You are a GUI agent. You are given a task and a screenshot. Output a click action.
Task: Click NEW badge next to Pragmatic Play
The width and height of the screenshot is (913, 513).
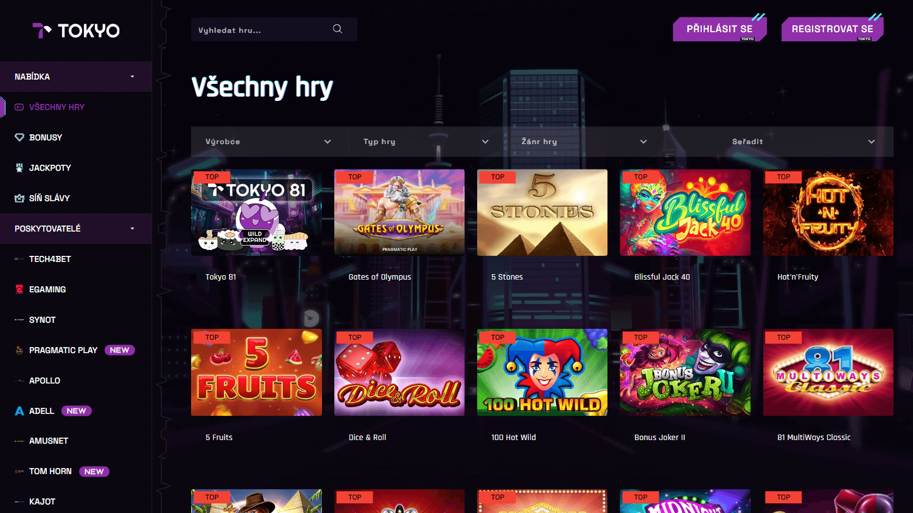point(119,350)
